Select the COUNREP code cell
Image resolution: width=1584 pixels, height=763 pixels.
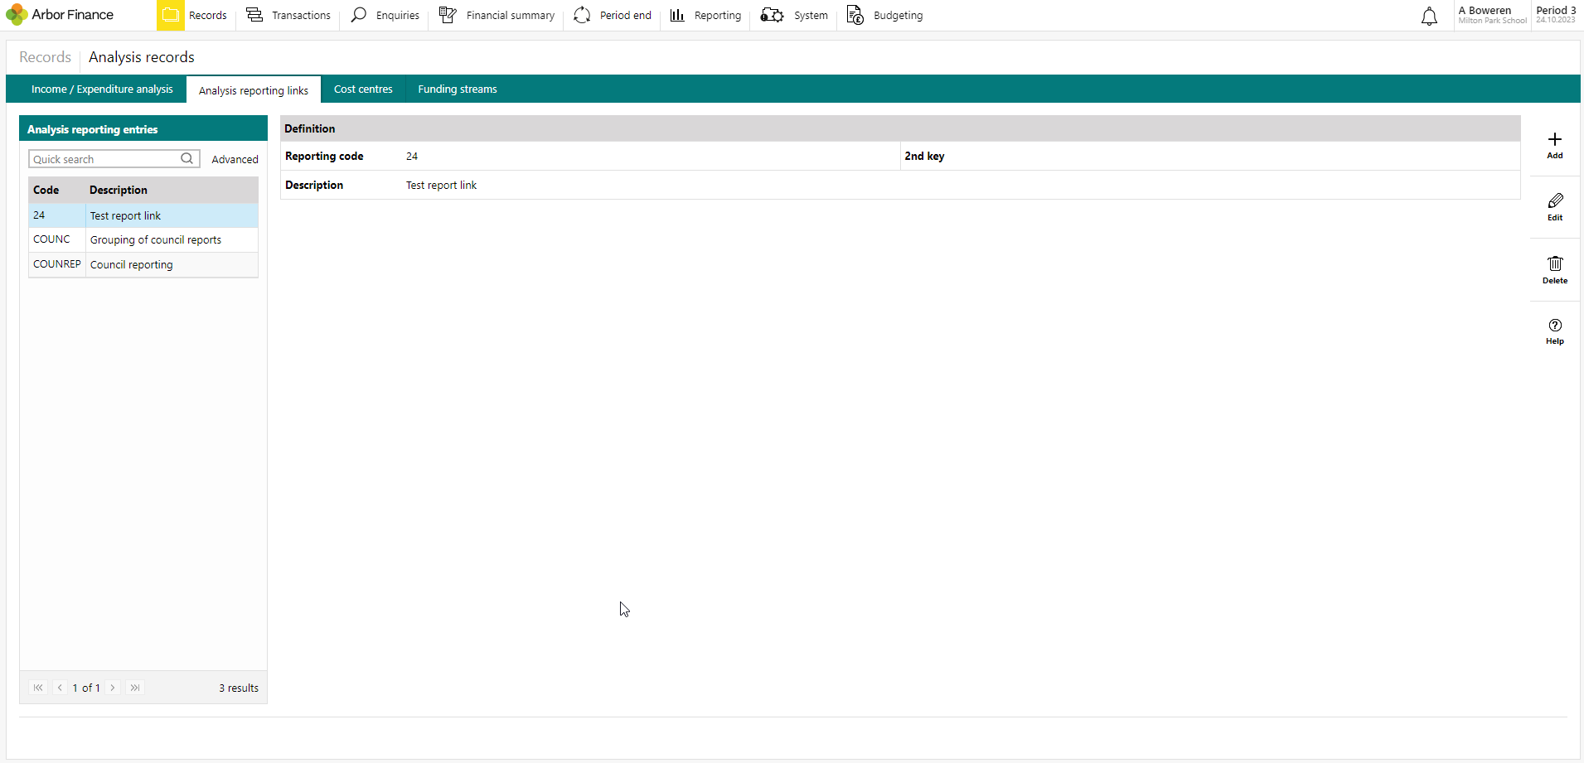point(57,264)
